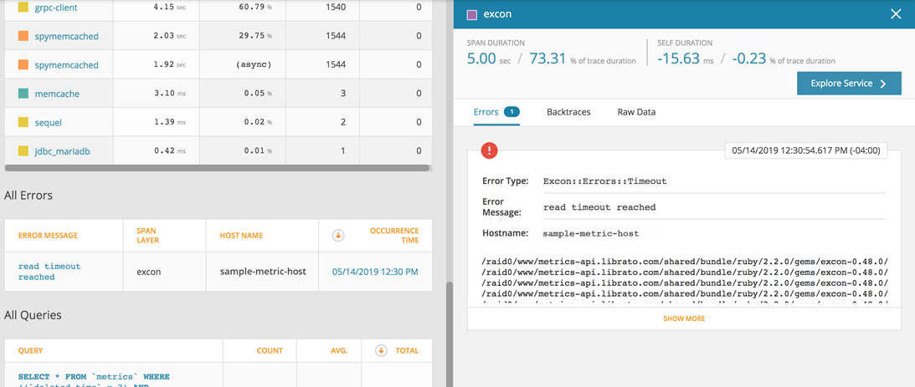Open the SELECT * FROM metrics query

click(x=94, y=377)
